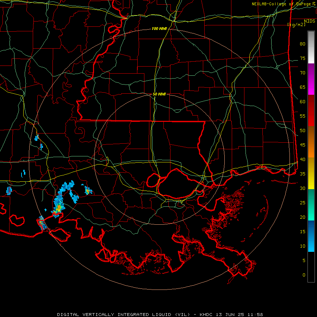Click the 10 value on the legend

[303, 246]
